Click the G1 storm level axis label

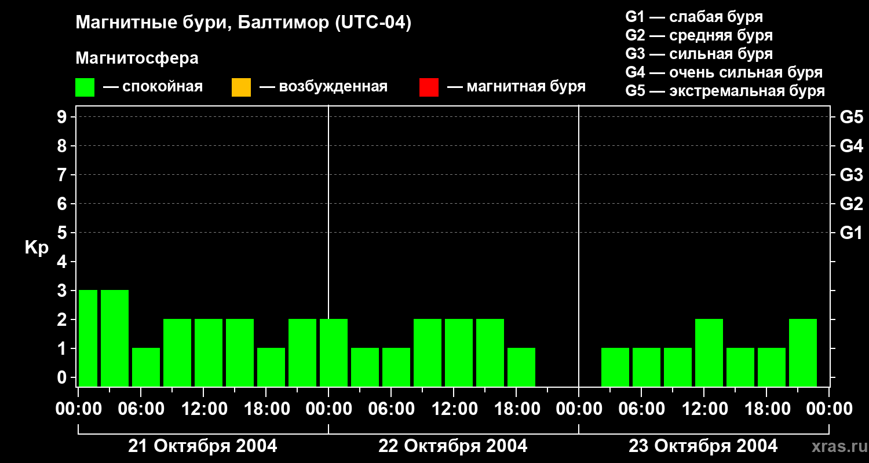(851, 233)
